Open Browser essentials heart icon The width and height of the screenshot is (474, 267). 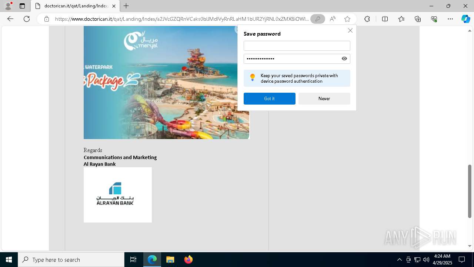pyautogui.click(x=434, y=19)
